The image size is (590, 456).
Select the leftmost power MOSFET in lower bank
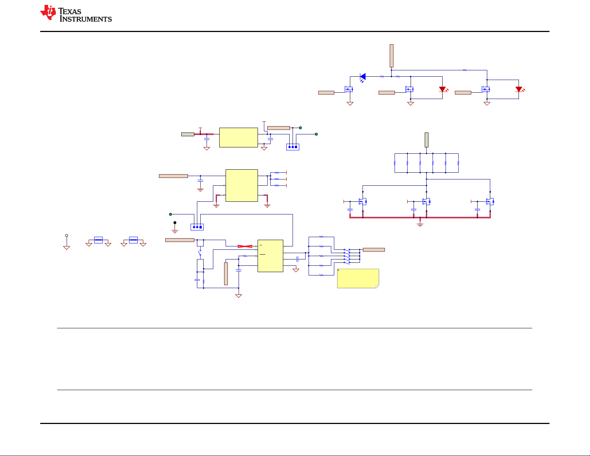point(362,202)
